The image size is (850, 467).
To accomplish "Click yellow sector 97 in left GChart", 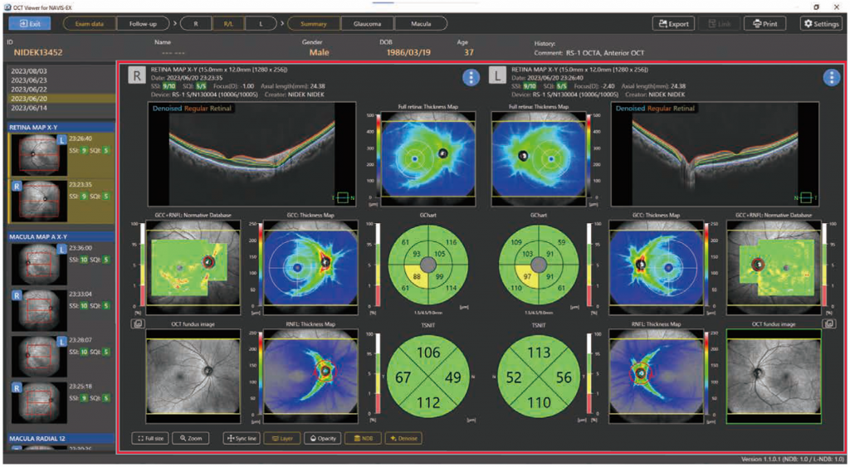I will pos(527,276).
